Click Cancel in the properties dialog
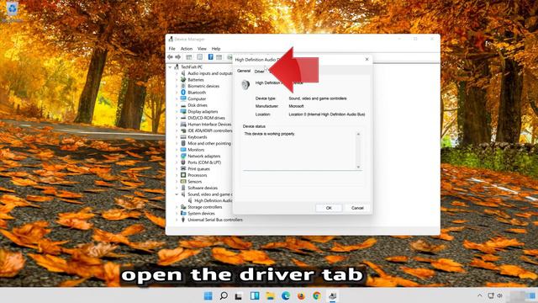Image resolution: width=538 pixels, height=303 pixels. click(x=357, y=208)
